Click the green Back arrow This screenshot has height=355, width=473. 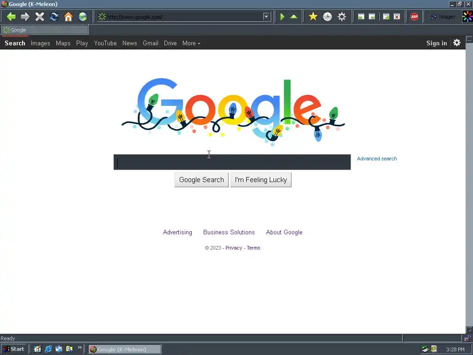pyautogui.click(x=11, y=17)
